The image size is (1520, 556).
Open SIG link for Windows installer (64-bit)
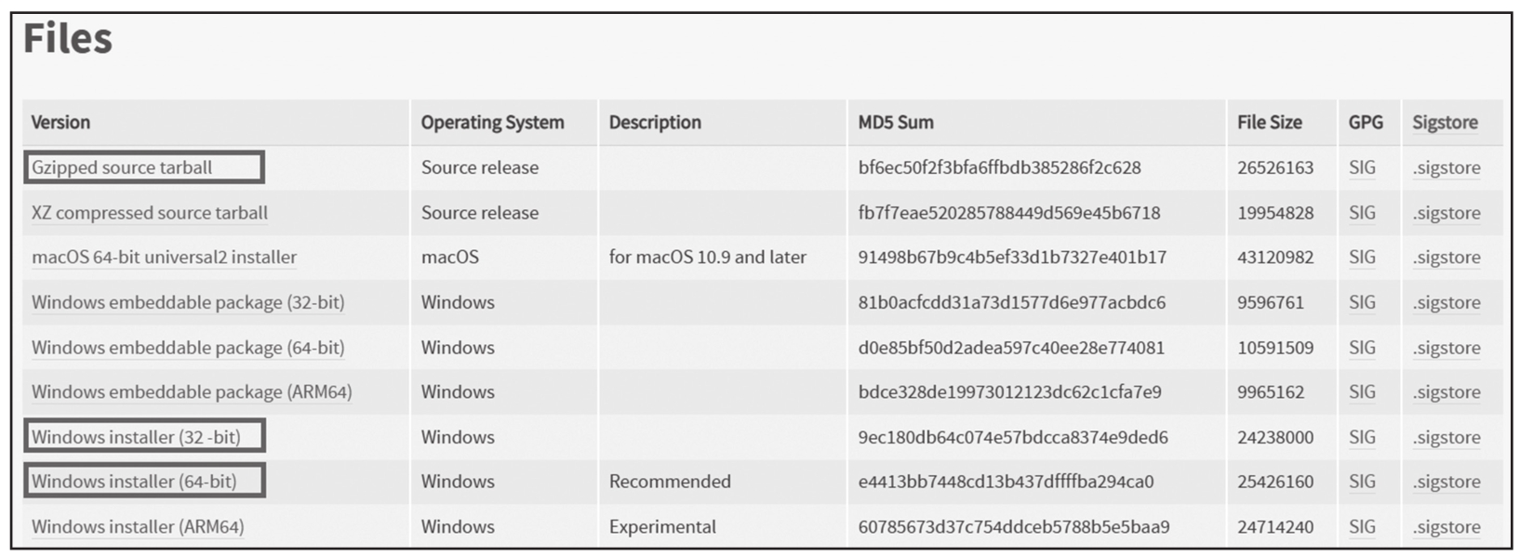coord(1362,482)
